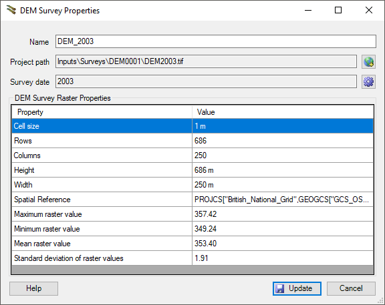385x305 pixels.
Task: Click the Property column header
Action: [102, 112]
